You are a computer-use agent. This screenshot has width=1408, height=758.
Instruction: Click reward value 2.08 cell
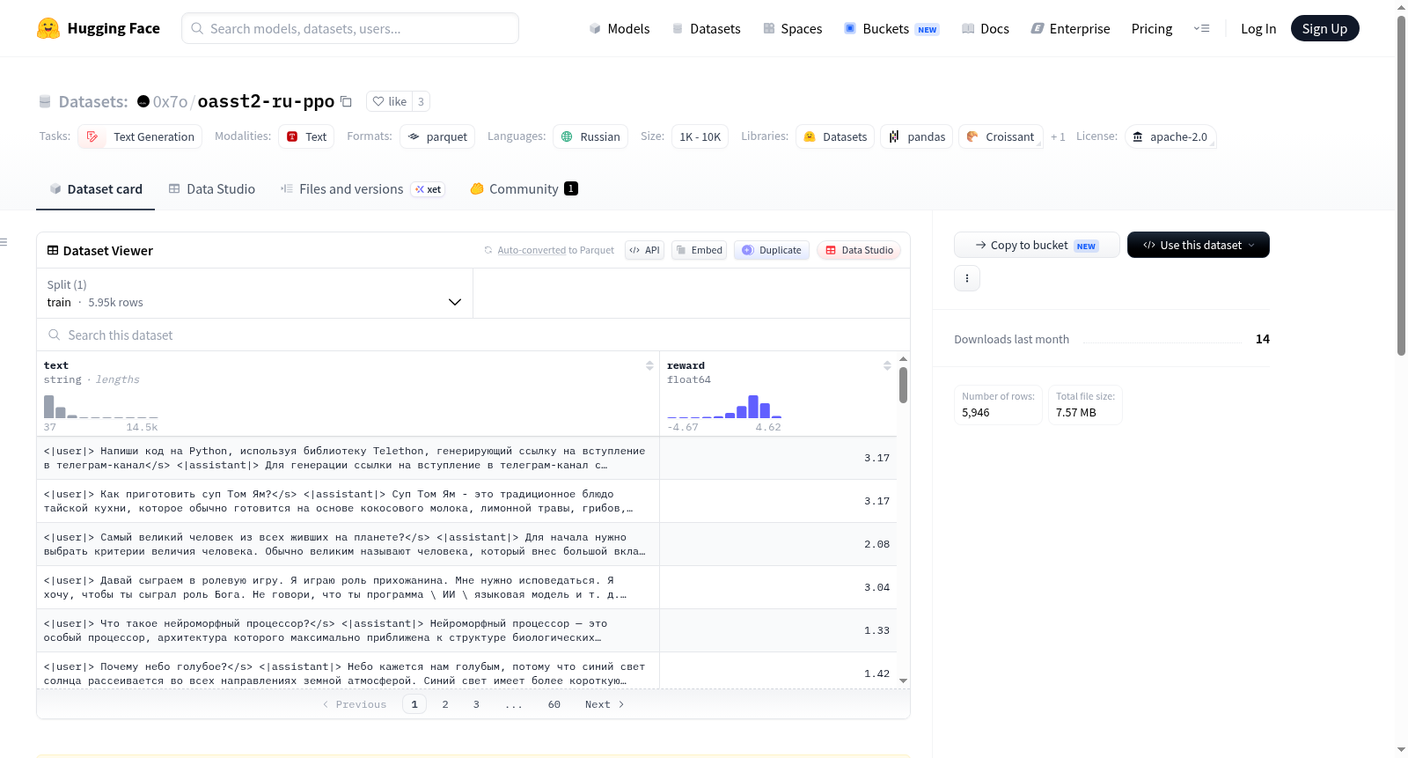[x=779, y=544]
